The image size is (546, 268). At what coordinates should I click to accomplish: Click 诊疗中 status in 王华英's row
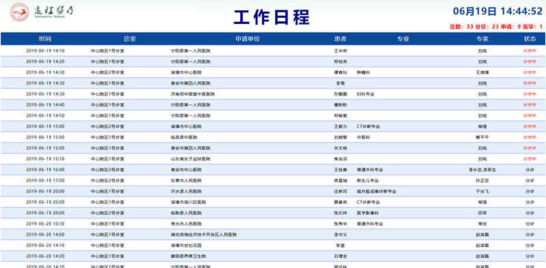[530, 51]
